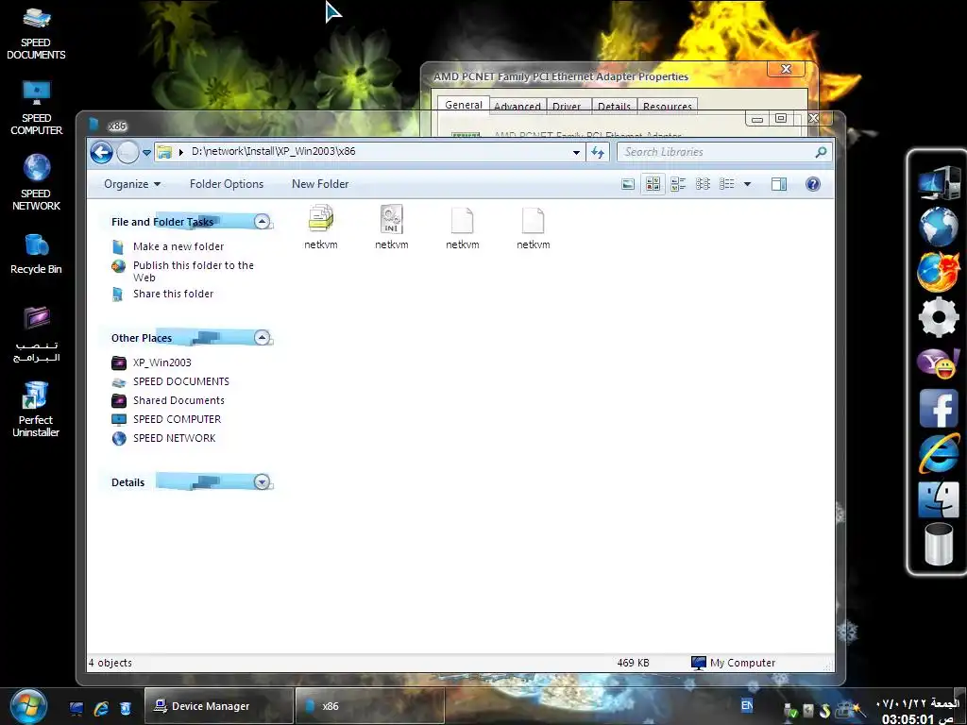Click the Finder face icon in dock

tap(938, 498)
